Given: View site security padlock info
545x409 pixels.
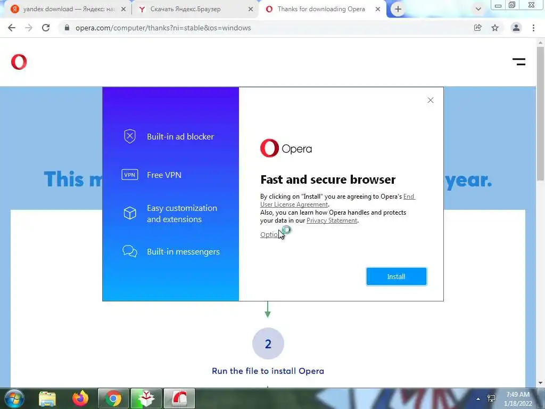Looking at the screenshot, I should pyautogui.click(x=67, y=28).
